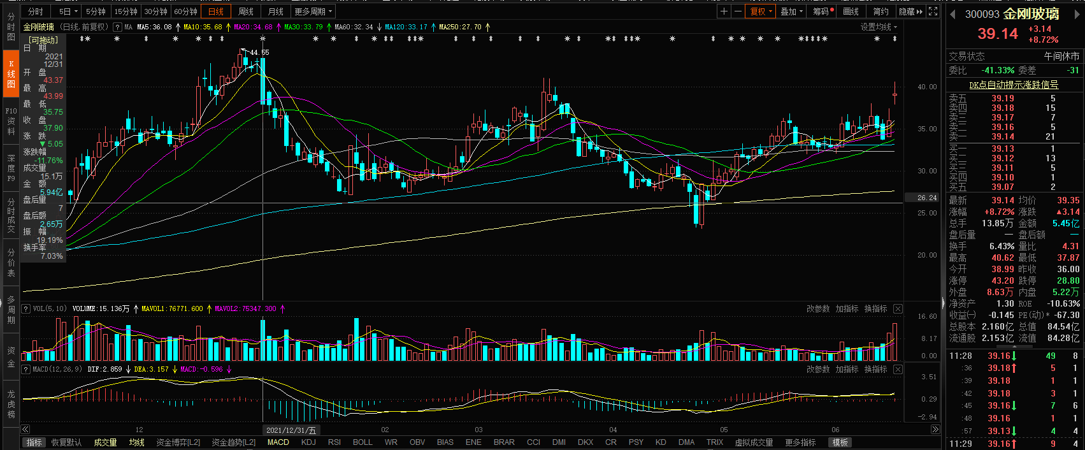The height and width of the screenshot is (450, 1085).
Task: Open the 复权 adjustment dropdown
Action: 761,11
